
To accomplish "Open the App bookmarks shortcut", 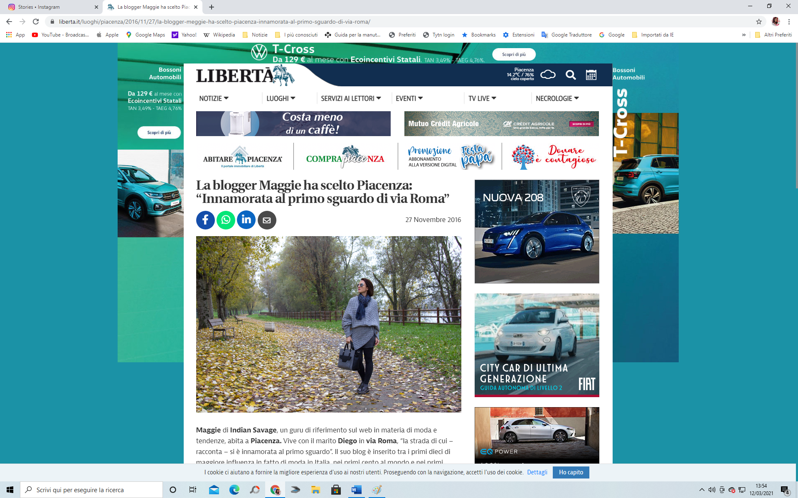I will (x=15, y=35).
